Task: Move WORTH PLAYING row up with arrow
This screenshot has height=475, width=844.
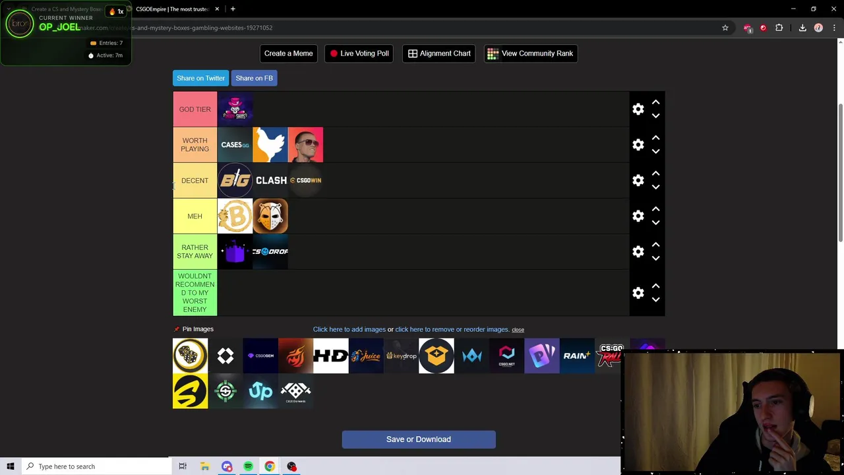Action: (655, 138)
